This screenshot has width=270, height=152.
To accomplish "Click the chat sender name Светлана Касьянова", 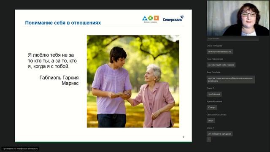I will pos(216,114).
